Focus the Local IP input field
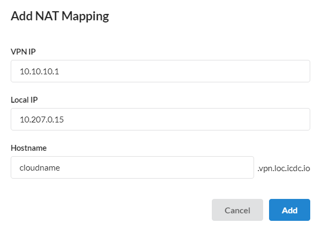This screenshot has height=231, width=322. point(160,119)
